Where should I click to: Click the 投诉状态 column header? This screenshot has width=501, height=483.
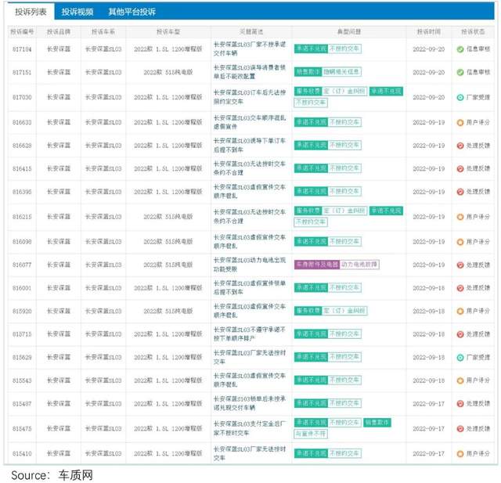[474, 31]
